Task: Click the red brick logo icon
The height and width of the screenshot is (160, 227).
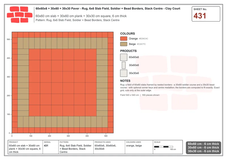Action: point(20,15)
